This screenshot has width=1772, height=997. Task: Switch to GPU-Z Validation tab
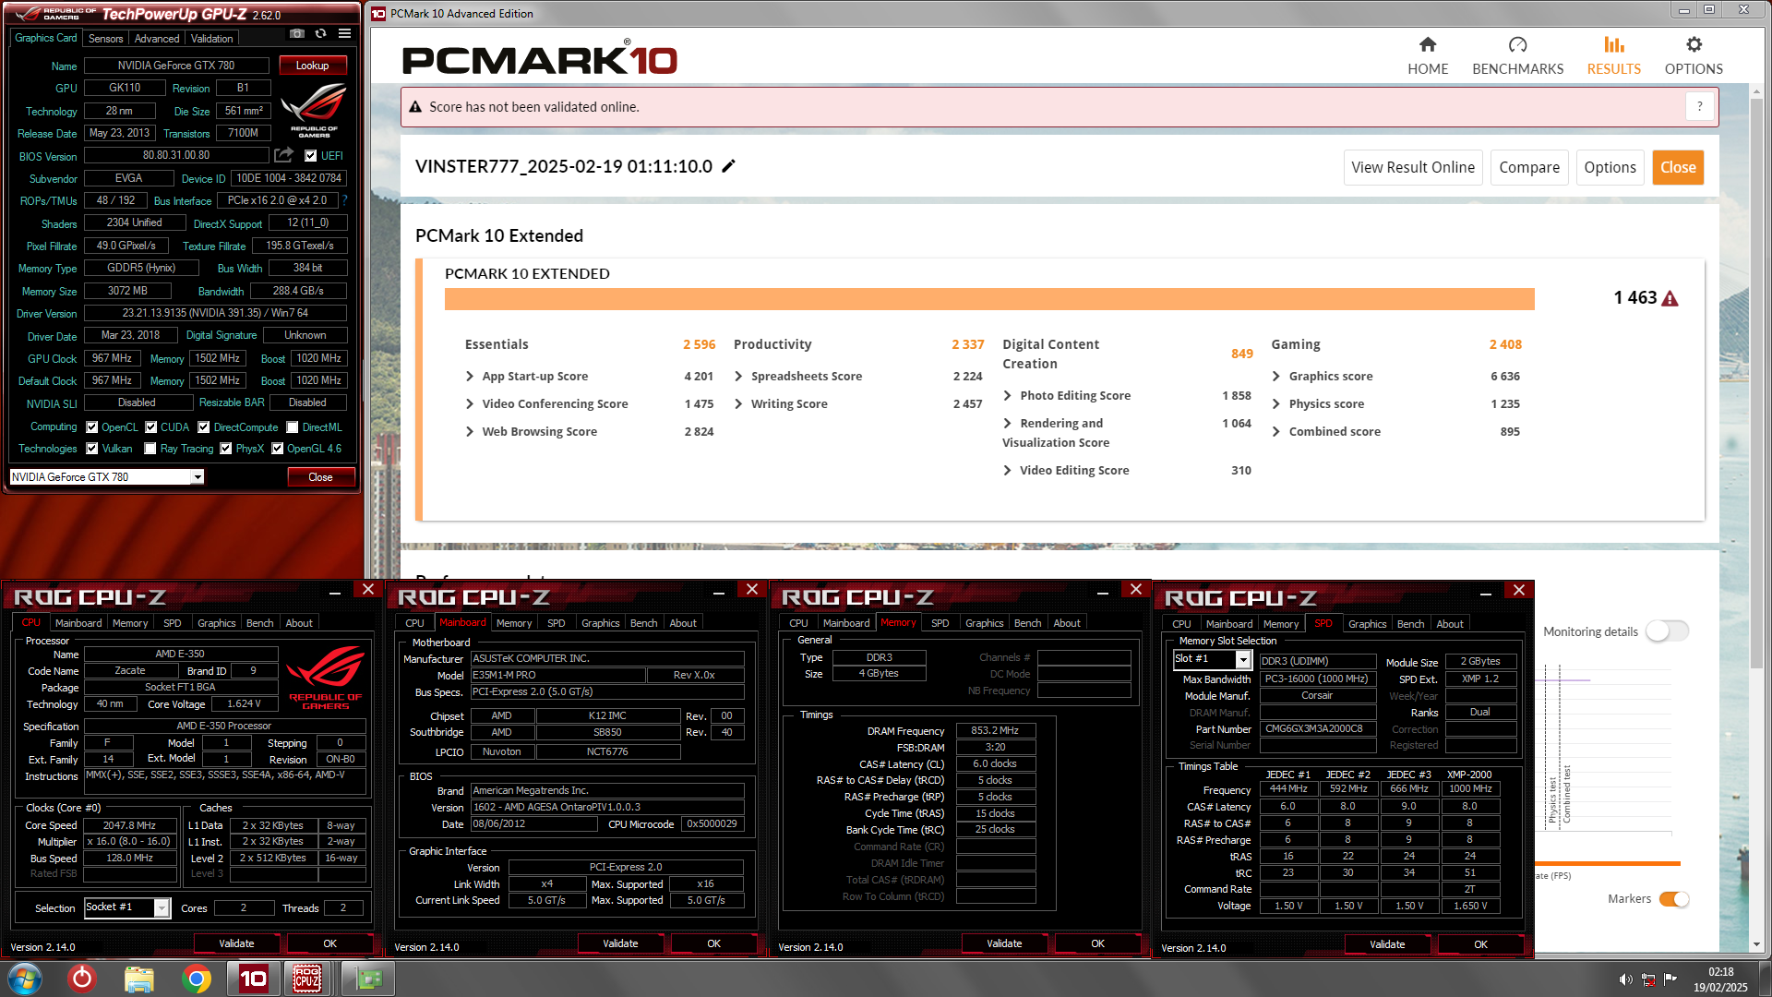pyautogui.click(x=212, y=39)
